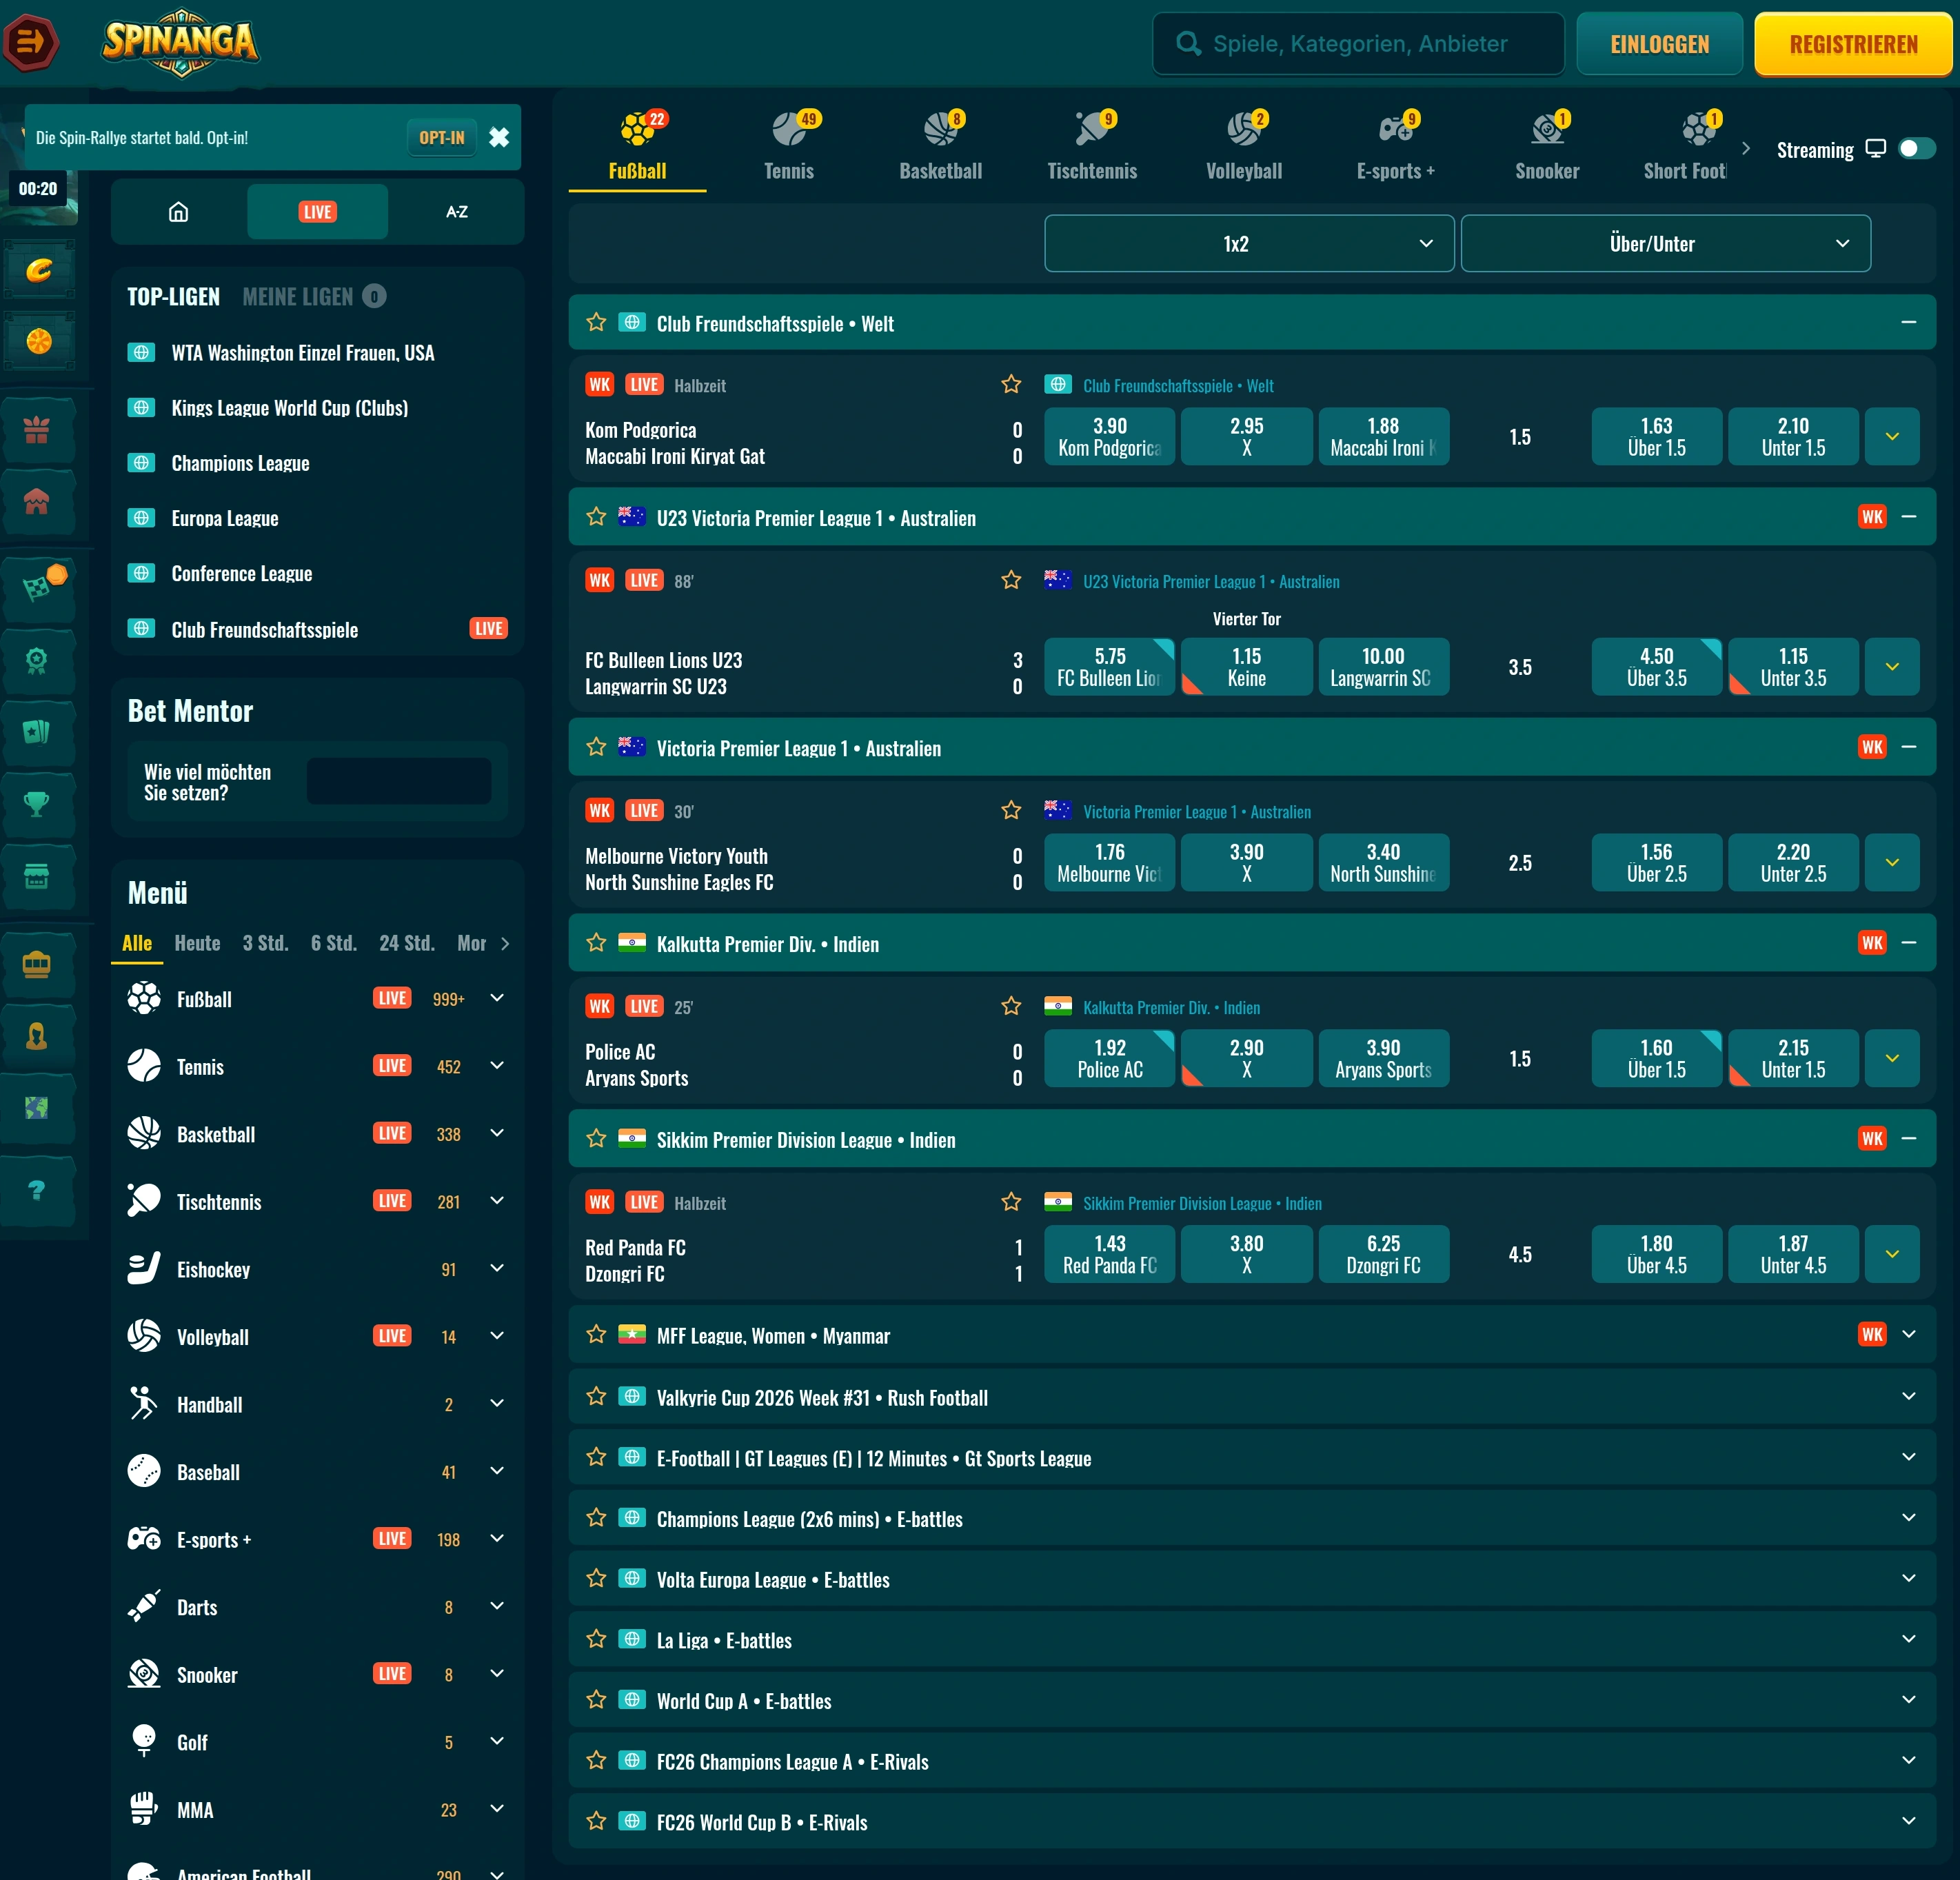
Task: Click the search magnifier icon
Action: tap(1188, 43)
